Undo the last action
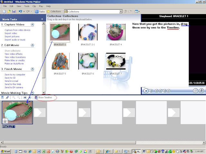Image resolution: width=206 pixels, height=154 pixels. click(20, 12)
